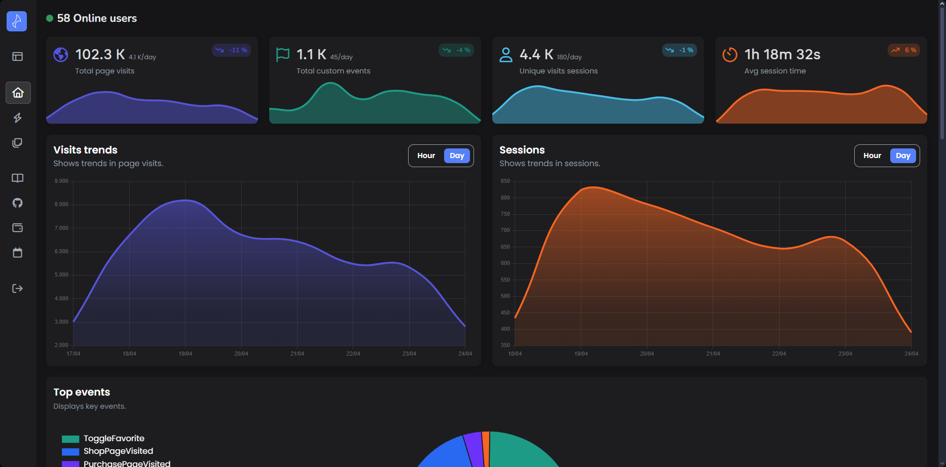This screenshot has width=946, height=467.
Task: Open the documentation book icon
Action: click(x=18, y=178)
